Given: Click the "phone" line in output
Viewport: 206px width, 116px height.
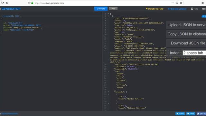Looking at the screenshot, I should 129,46.
